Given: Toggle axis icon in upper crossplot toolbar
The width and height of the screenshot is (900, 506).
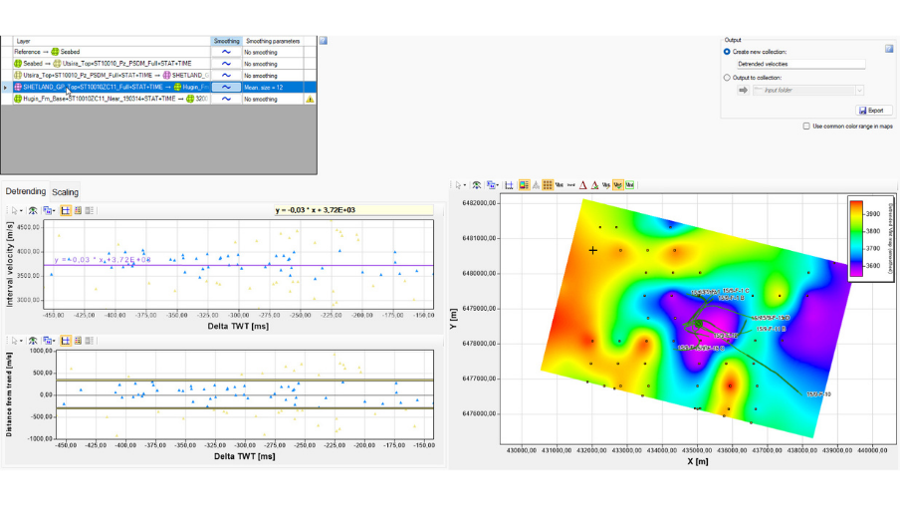Looking at the screenshot, I should click(66, 211).
